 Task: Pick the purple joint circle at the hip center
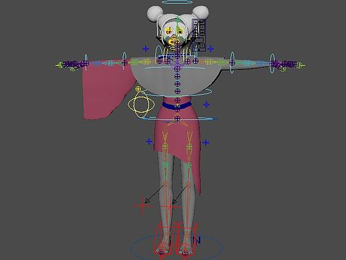[177, 119]
